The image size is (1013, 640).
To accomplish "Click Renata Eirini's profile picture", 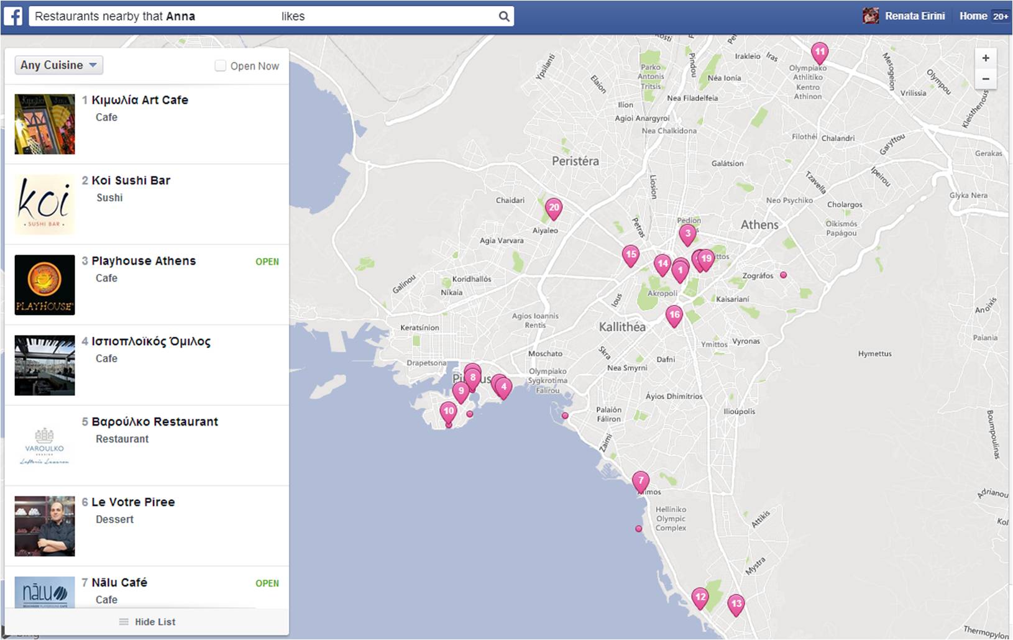I will click(x=871, y=16).
